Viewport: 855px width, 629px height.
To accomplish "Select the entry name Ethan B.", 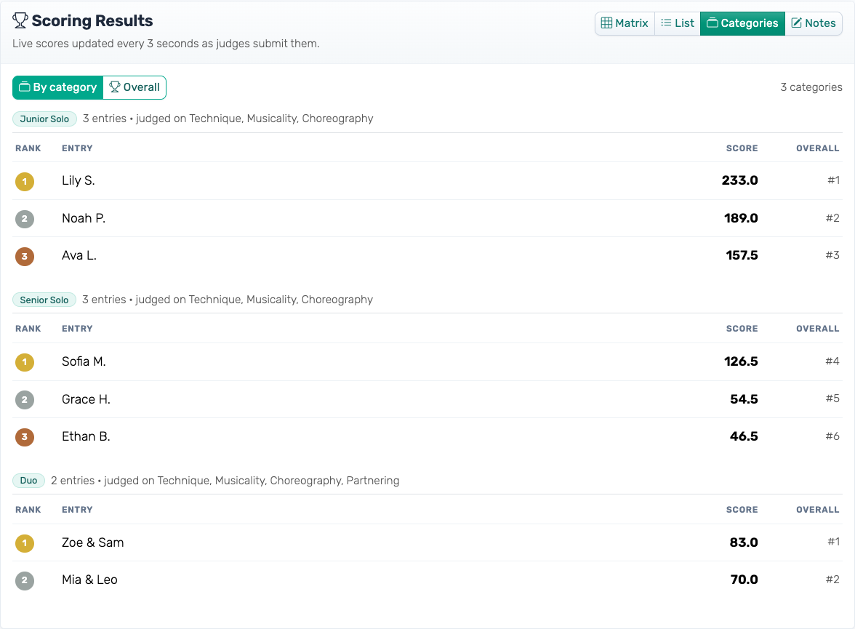I will [x=86, y=436].
